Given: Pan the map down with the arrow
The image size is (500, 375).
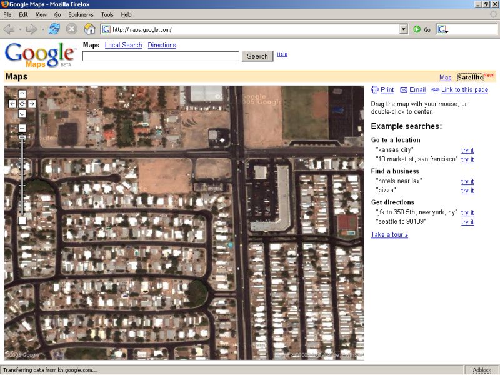Looking at the screenshot, I should coord(22,114).
